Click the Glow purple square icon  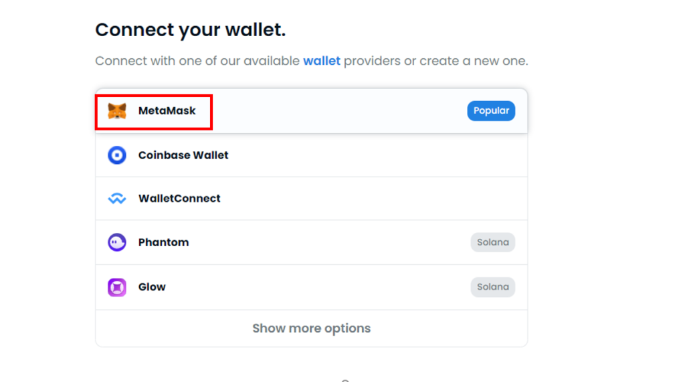click(x=117, y=287)
